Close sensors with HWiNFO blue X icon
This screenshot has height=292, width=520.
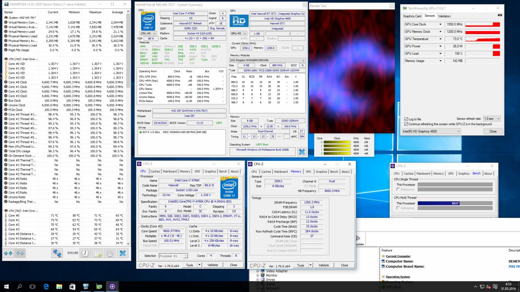pos(123,253)
